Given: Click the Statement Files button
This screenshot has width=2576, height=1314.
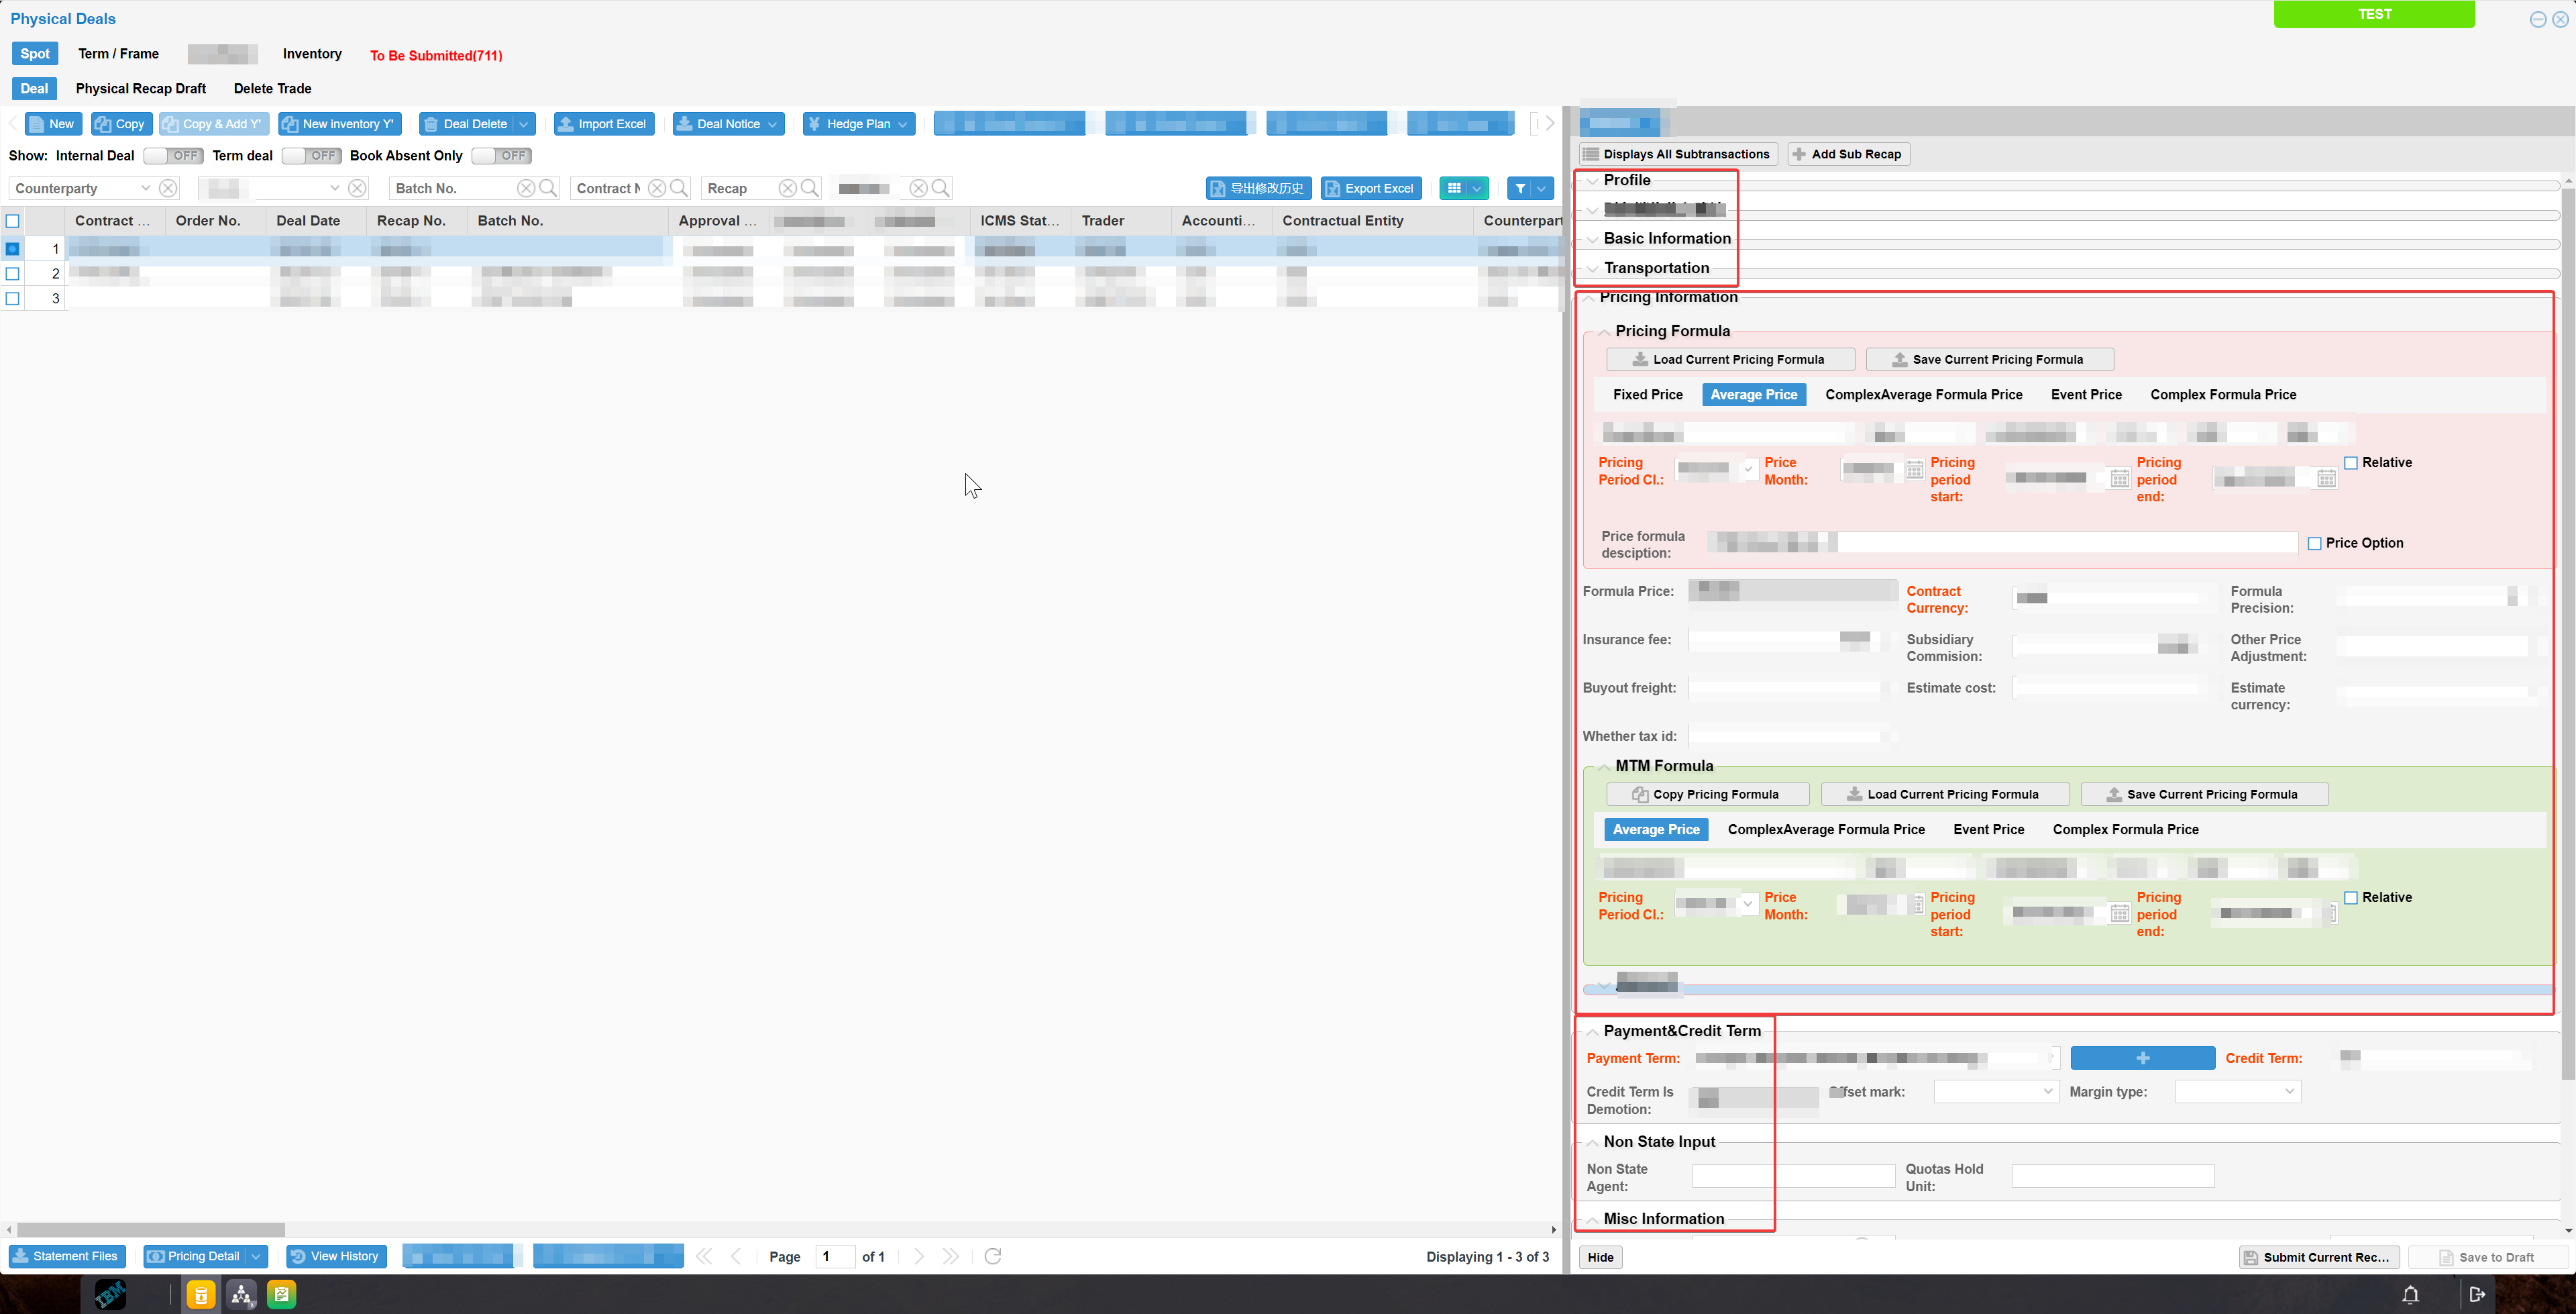Looking at the screenshot, I should 66,1257.
